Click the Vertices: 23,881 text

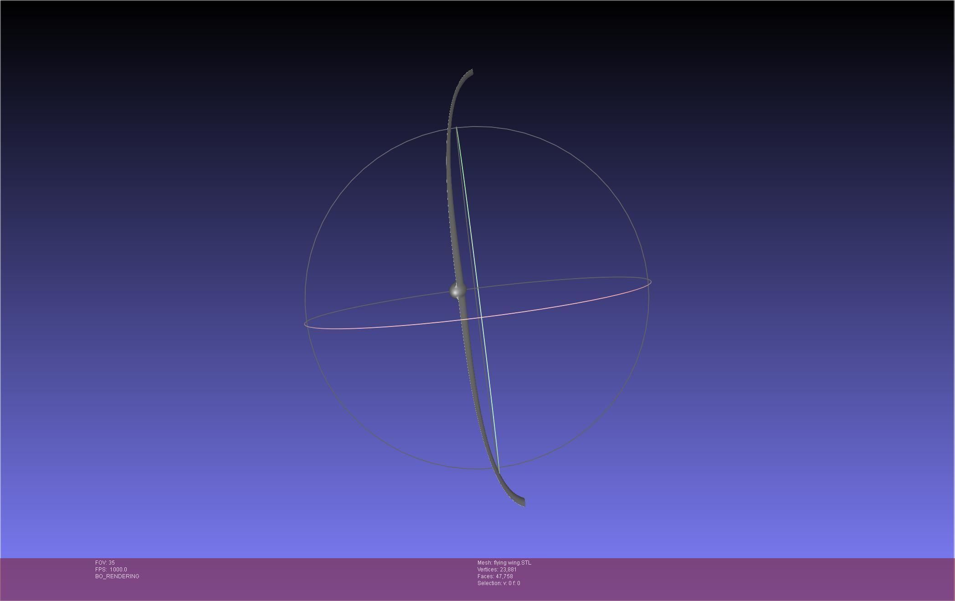(497, 570)
